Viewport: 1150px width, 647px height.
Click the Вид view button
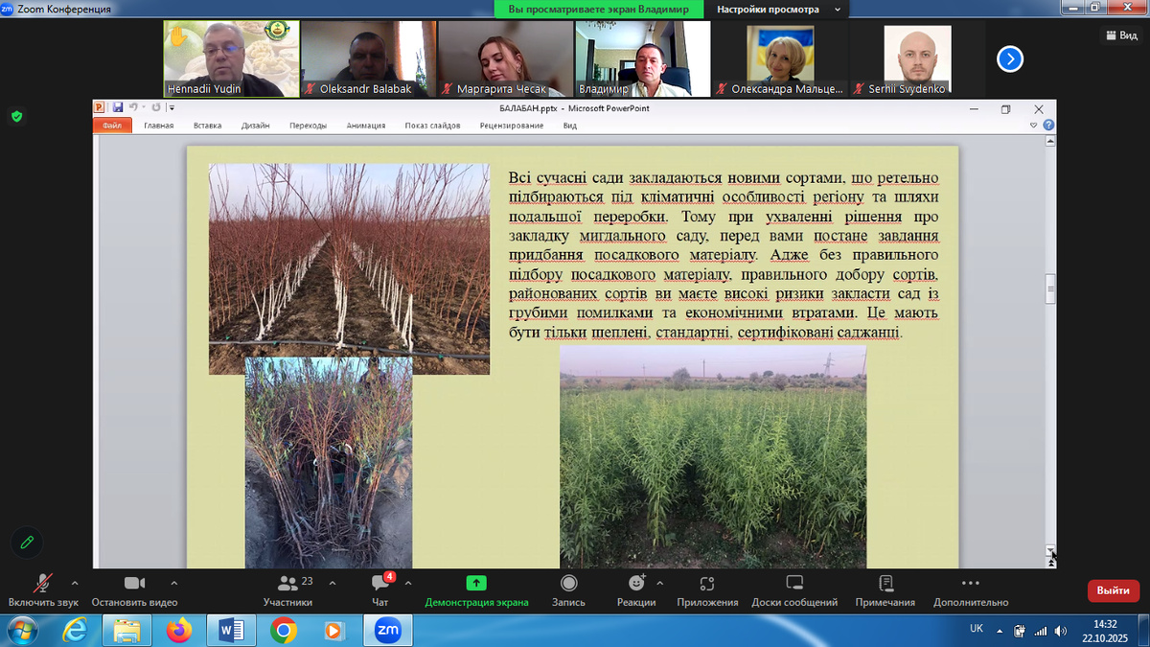click(1121, 35)
